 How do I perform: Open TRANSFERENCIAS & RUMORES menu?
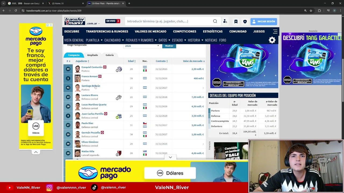coord(107,31)
